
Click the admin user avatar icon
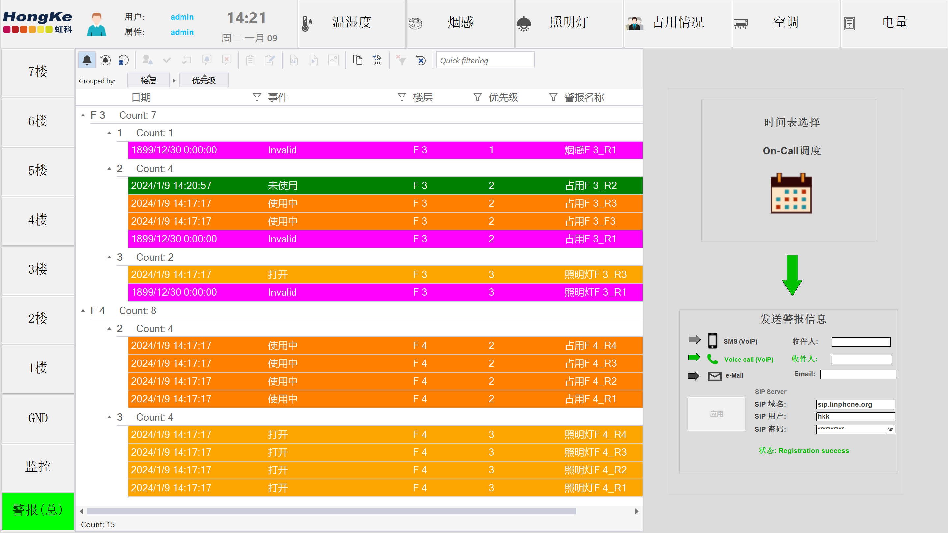[97, 24]
